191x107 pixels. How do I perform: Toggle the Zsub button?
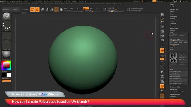(91, 8)
